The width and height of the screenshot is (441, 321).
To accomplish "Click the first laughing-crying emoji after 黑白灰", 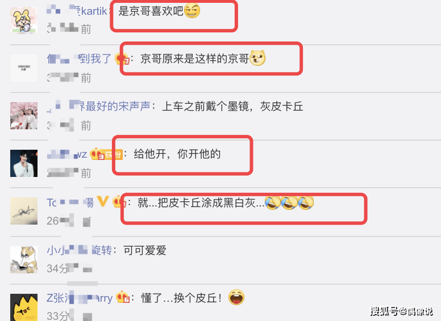I will (x=273, y=202).
